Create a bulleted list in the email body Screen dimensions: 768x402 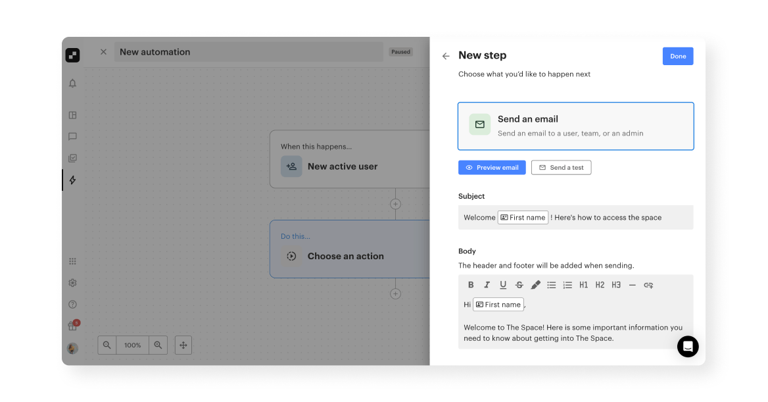(x=552, y=285)
